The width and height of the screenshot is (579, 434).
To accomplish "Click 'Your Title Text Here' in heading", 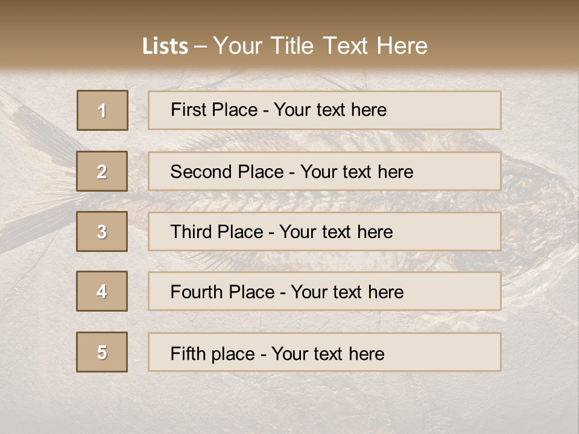I will [x=320, y=46].
